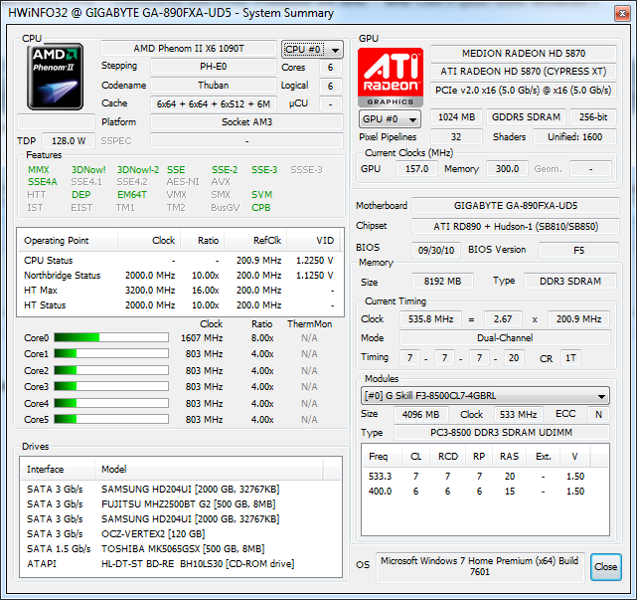Click the MEDION RADEON HD 5870 field
This screenshot has height=600, width=637.
click(524, 54)
